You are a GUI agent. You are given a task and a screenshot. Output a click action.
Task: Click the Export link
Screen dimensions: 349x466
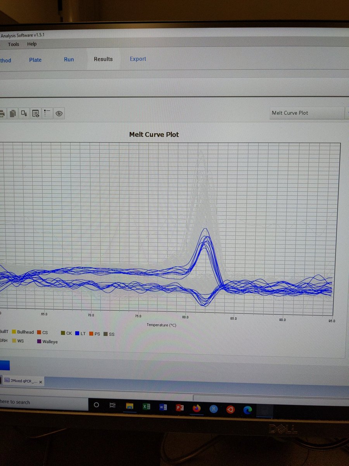(x=138, y=59)
